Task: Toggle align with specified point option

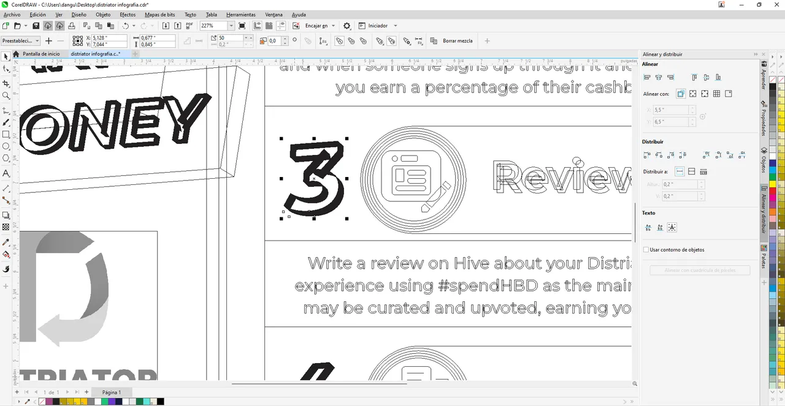Action: (x=729, y=94)
